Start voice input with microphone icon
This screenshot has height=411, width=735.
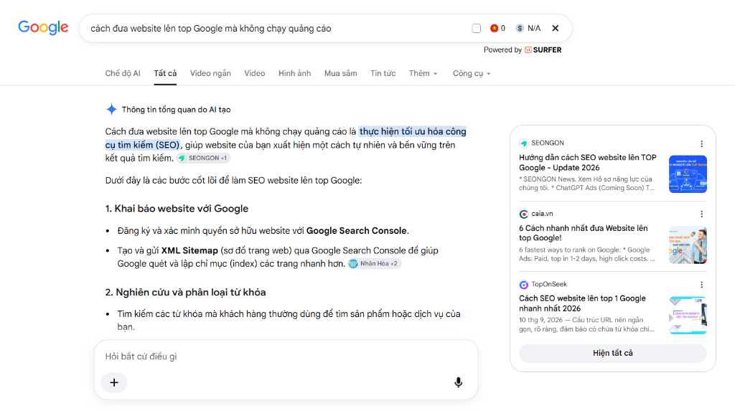point(458,382)
